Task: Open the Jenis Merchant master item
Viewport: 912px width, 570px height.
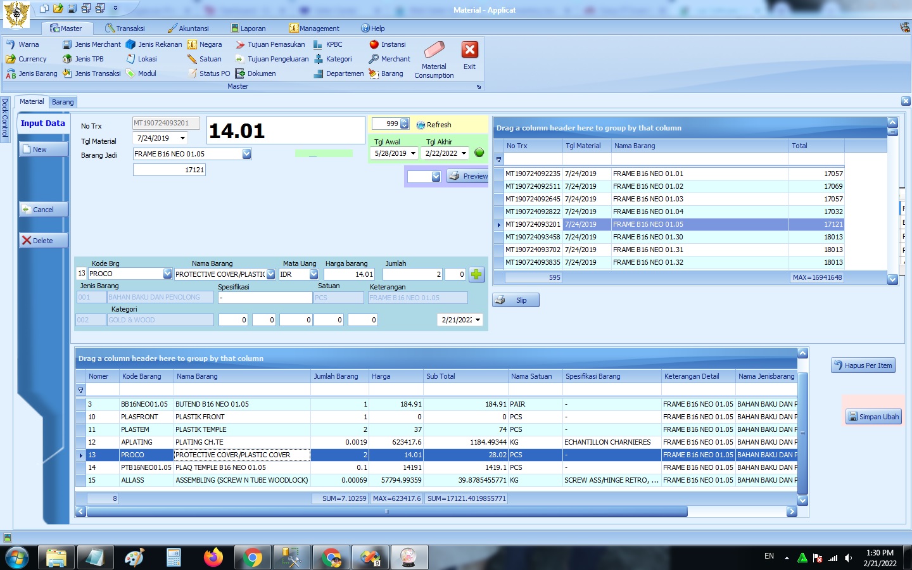Action: (92, 44)
